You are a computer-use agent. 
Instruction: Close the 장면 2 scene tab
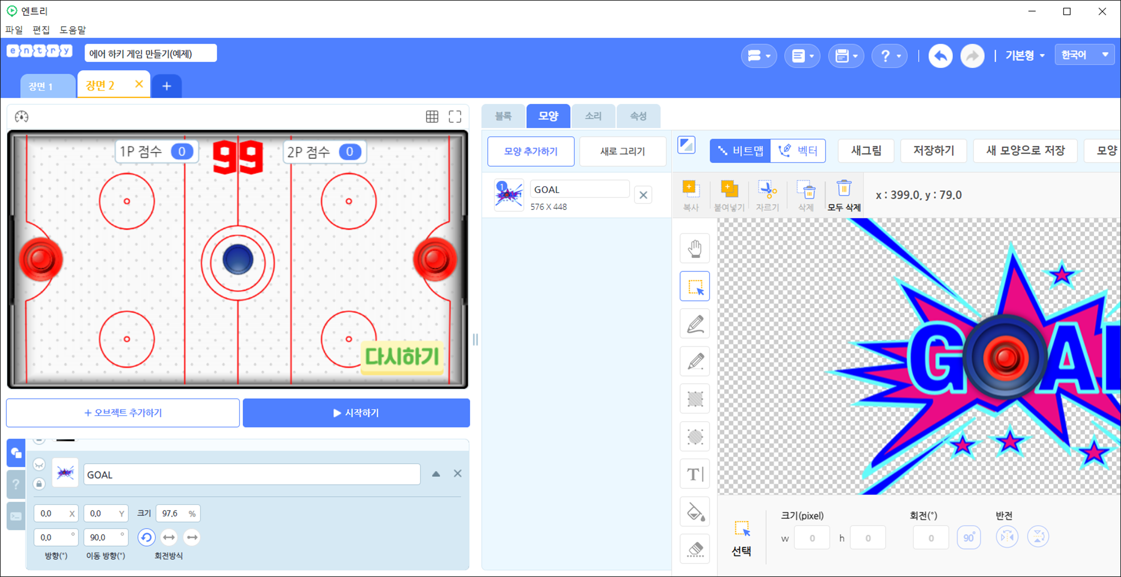click(139, 84)
